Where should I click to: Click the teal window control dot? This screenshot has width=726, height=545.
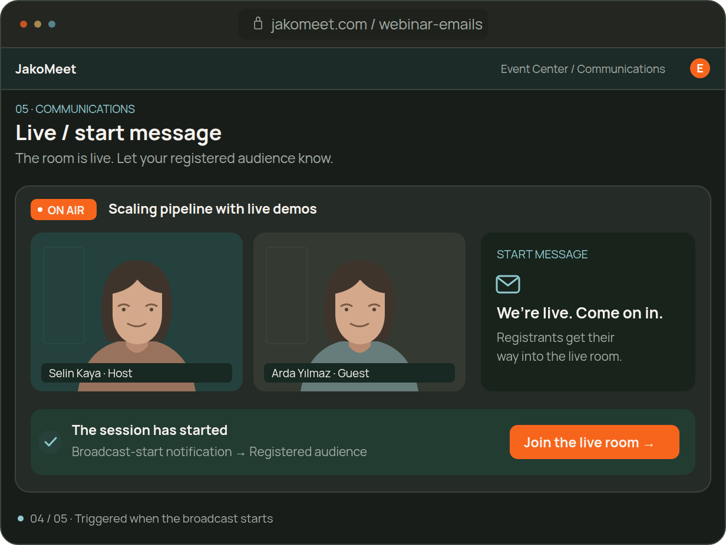pos(52,24)
